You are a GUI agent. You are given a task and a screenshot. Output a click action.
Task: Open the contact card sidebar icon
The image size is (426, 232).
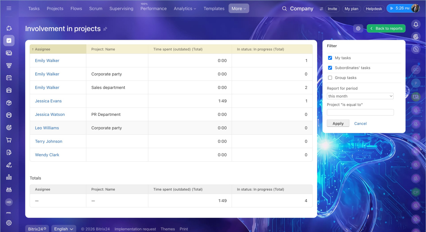9,53
